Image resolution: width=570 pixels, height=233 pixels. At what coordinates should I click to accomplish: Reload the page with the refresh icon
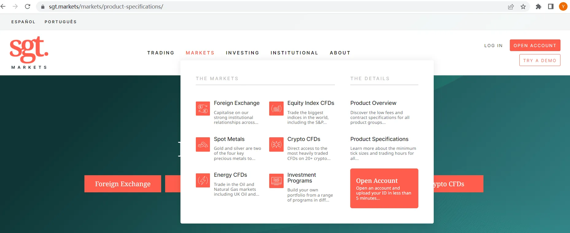[28, 6]
